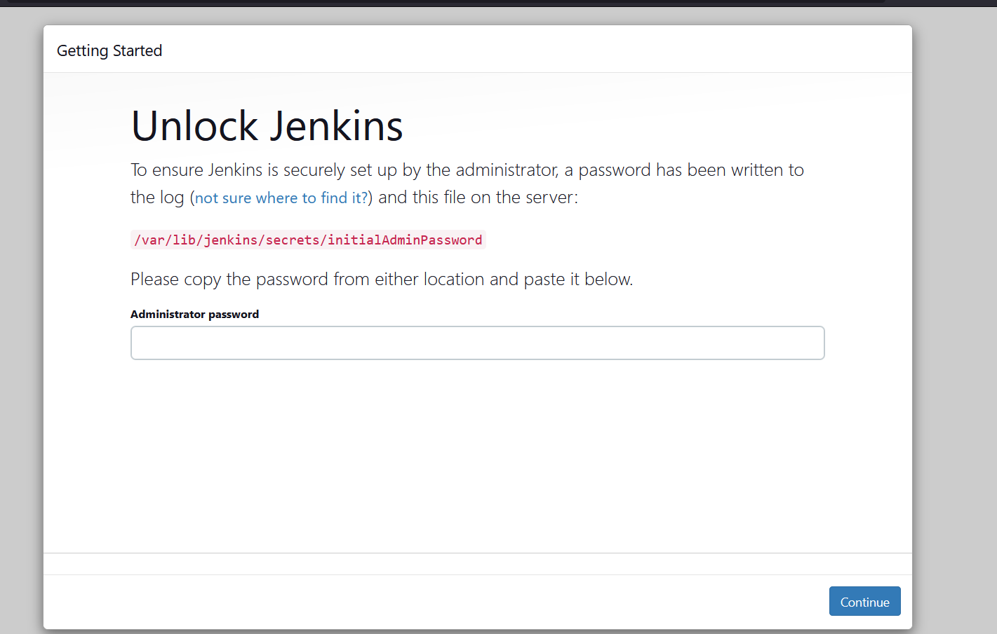997x634 pixels.
Task: Click the 'Please copy the password' instruction text
Action: 382,280
